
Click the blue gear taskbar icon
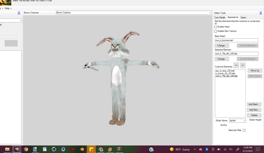click(x=63, y=149)
